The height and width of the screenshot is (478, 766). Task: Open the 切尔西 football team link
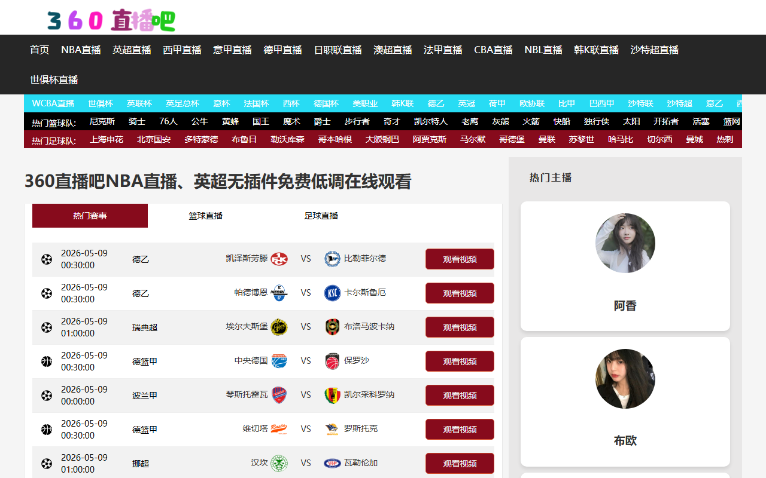[x=660, y=139]
